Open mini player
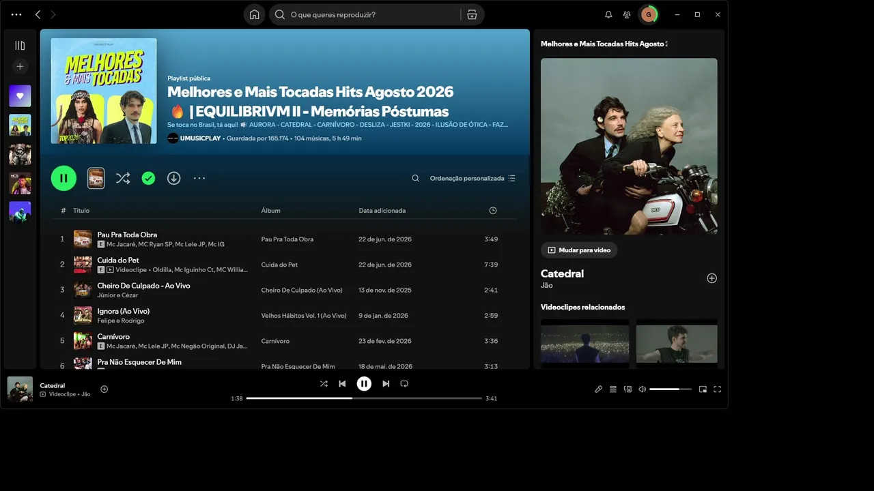874x491 pixels. tap(703, 389)
